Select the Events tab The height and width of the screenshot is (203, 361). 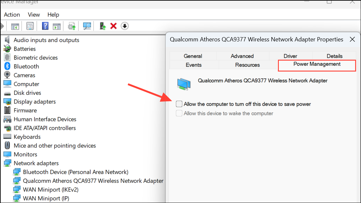point(194,65)
